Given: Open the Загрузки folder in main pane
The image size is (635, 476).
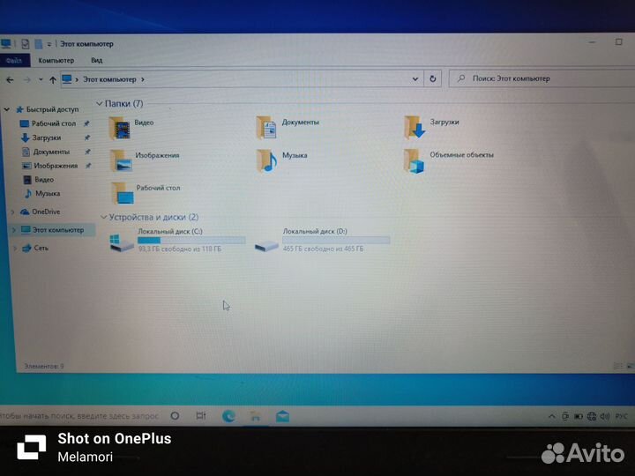Looking at the screenshot, I should coord(415,127).
